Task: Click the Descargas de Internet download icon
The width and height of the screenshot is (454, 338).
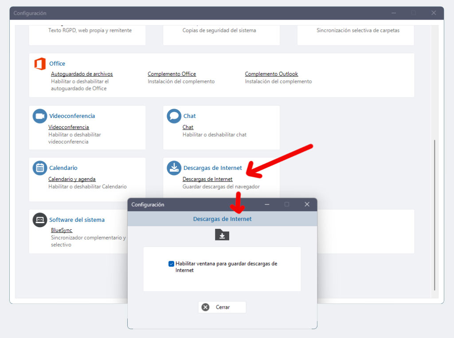Action: coord(174,168)
